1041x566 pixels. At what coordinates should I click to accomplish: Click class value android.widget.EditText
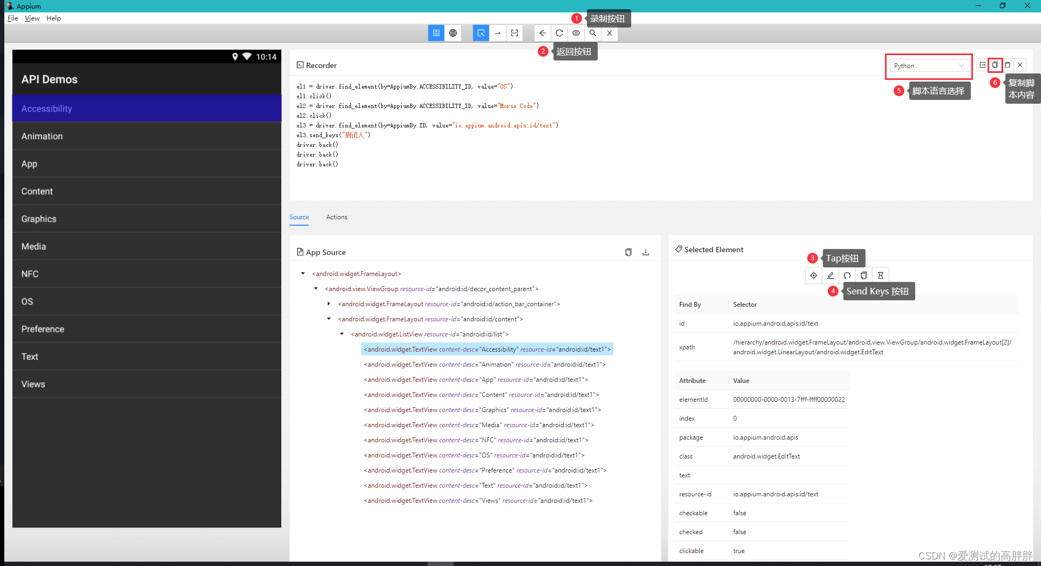pos(767,456)
